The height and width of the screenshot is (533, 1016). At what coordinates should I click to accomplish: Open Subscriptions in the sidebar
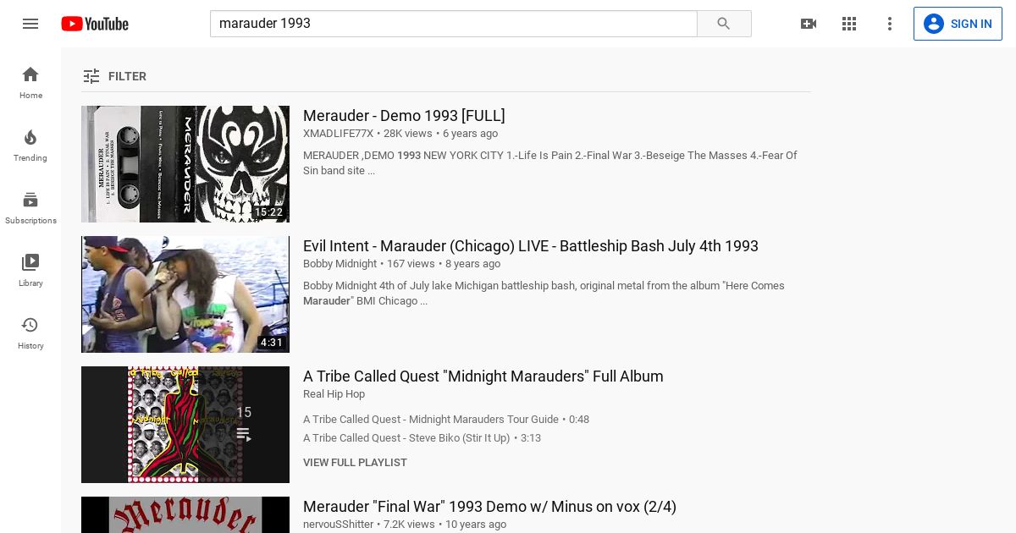pyautogui.click(x=30, y=207)
